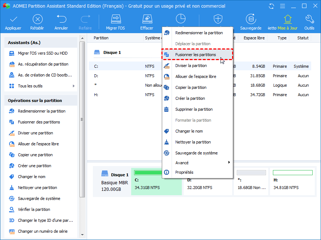Select the unallocated * row in the list

(x=200, y=85)
